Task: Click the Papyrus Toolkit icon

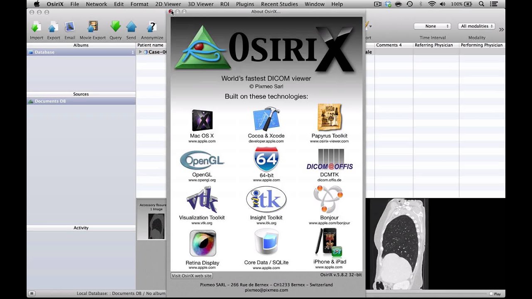Action: tap(330, 118)
